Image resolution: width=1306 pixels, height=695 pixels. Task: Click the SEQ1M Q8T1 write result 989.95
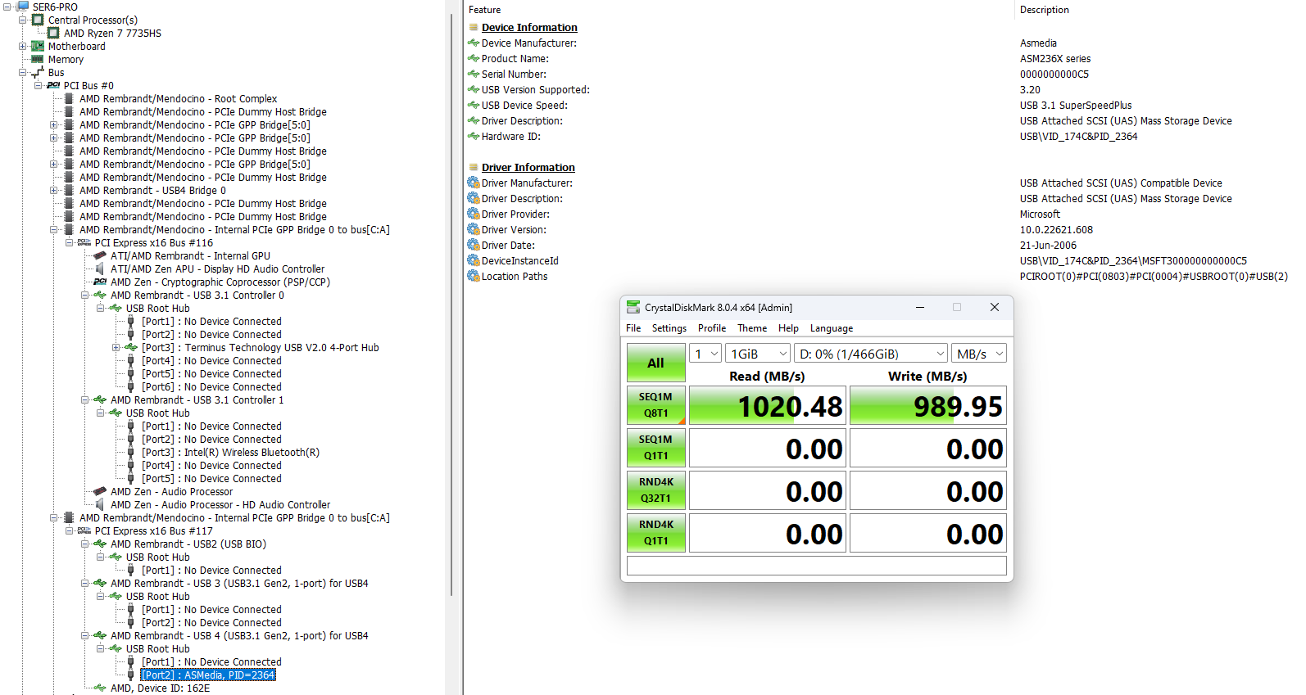927,406
